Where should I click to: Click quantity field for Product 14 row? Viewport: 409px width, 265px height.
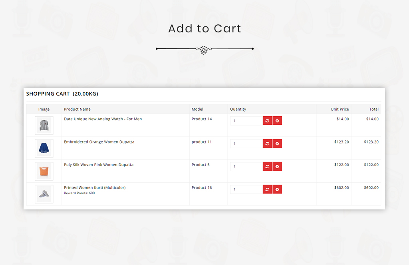coord(246,121)
